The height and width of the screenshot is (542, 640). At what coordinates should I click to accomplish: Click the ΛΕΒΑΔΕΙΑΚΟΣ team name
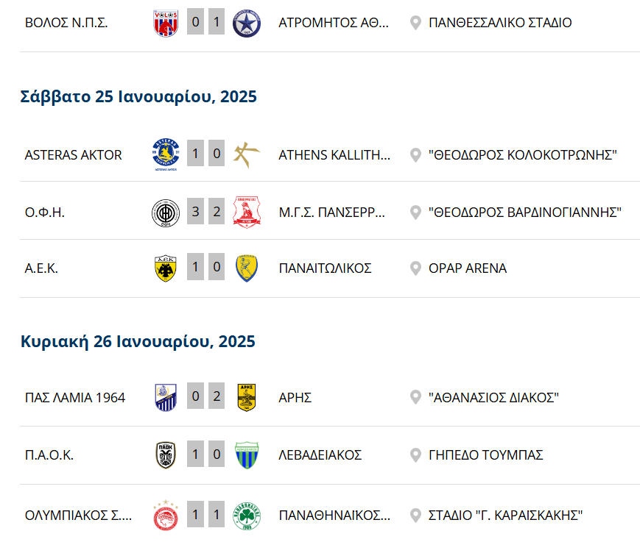(320, 454)
